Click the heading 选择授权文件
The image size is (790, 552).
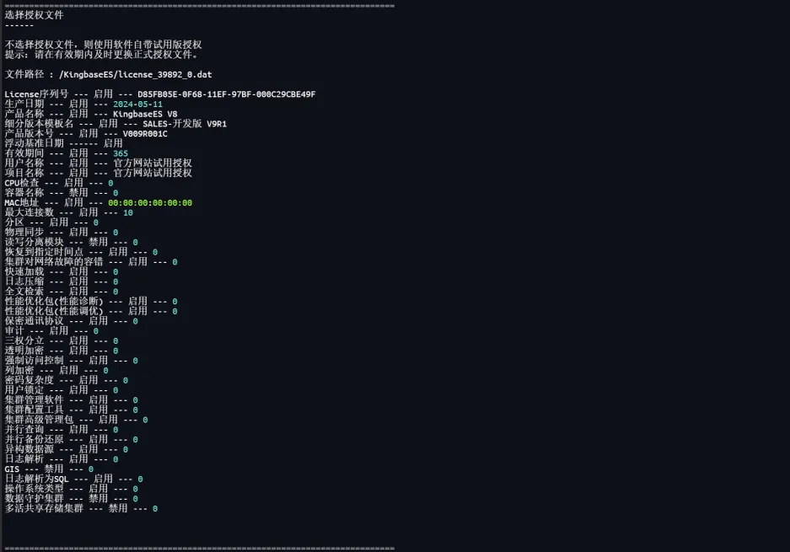(35, 15)
